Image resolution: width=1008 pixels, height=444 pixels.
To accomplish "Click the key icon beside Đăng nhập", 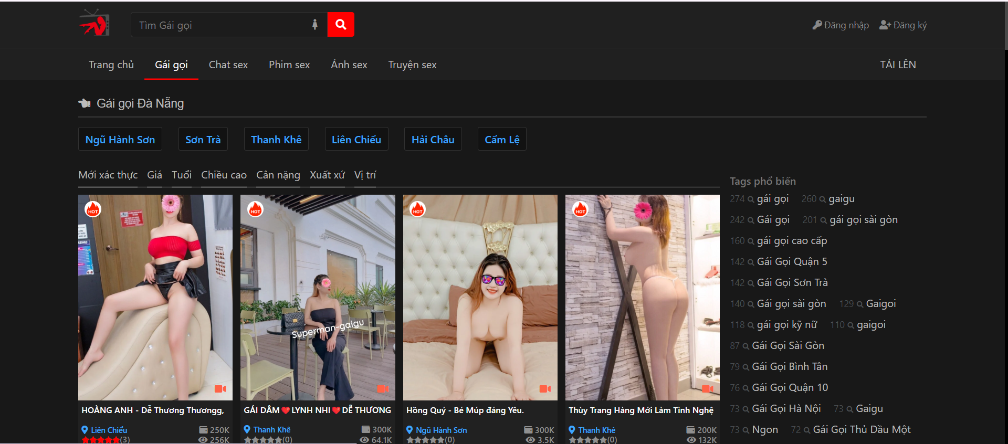I will [x=817, y=25].
